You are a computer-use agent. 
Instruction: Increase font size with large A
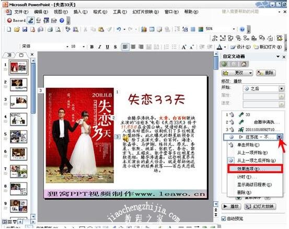[184, 47]
